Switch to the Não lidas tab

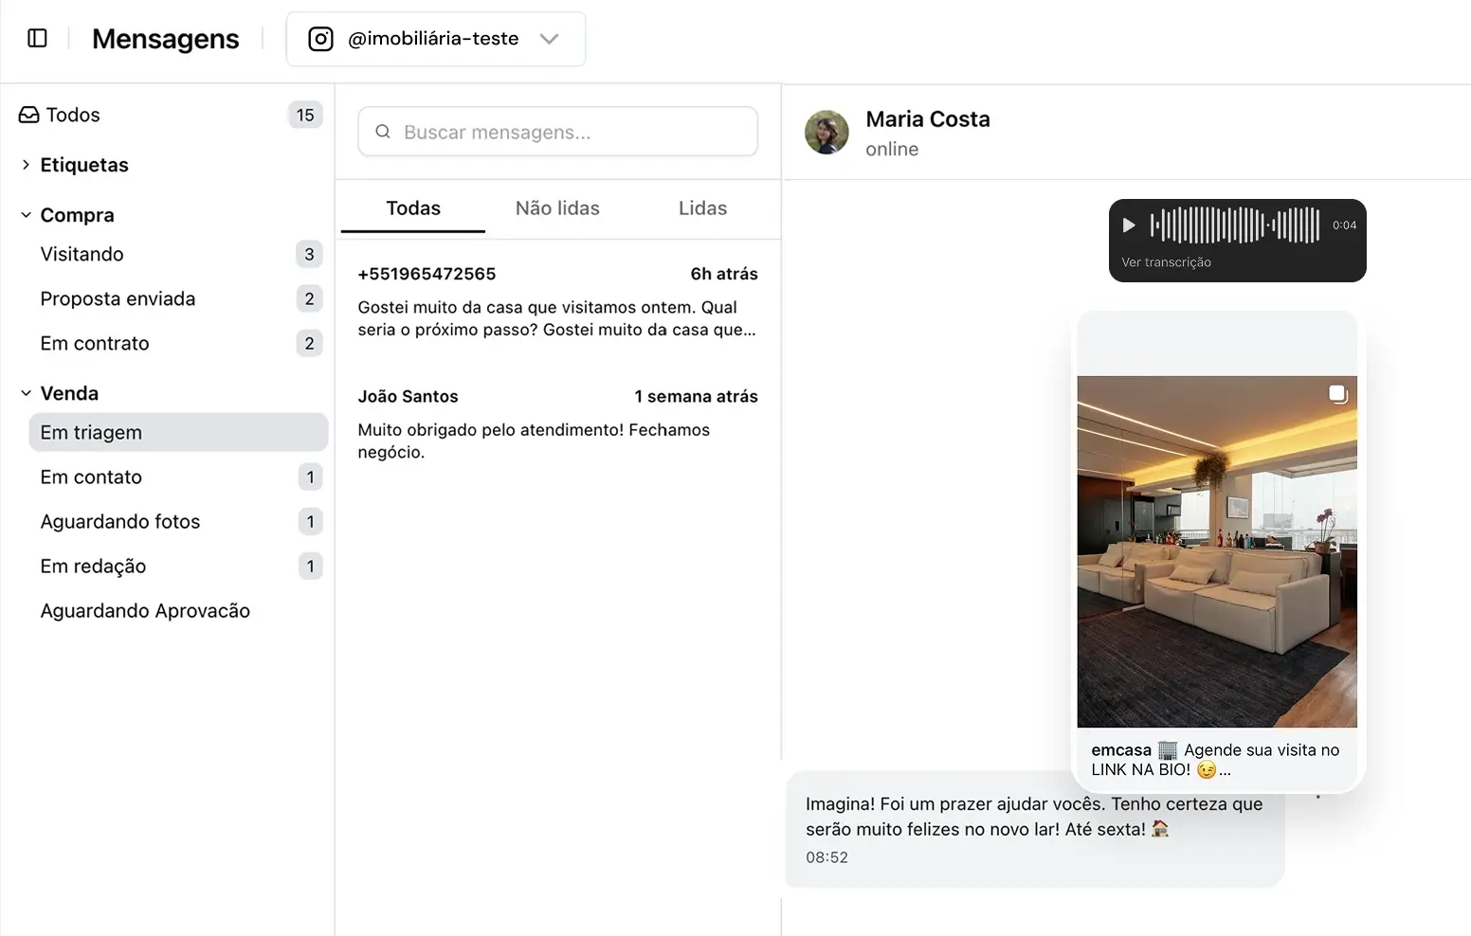[x=557, y=207]
